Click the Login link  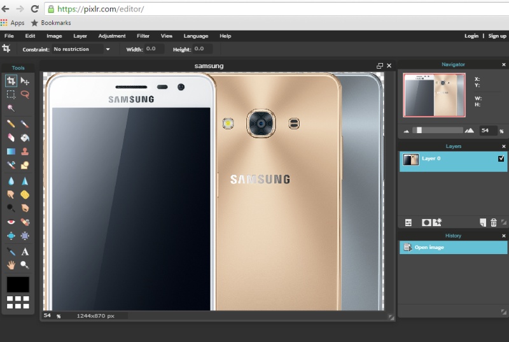coord(471,36)
